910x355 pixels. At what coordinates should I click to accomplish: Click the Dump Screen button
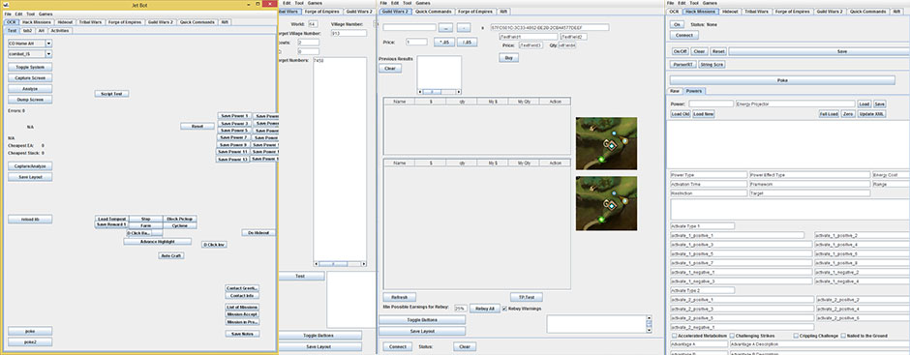coord(30,100)
